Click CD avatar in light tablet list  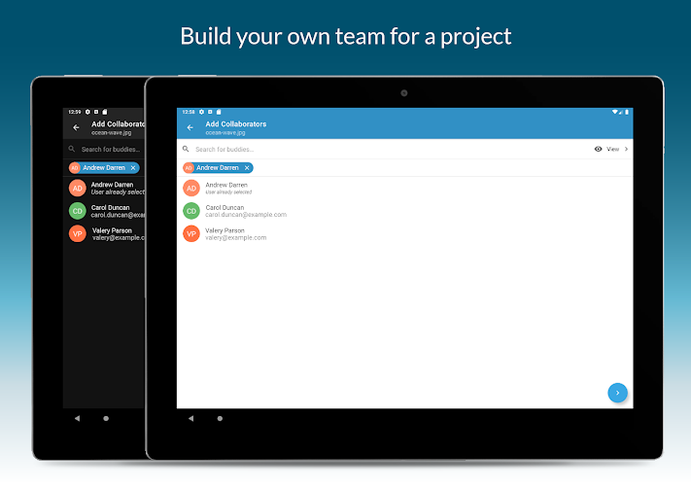point(191,211)
